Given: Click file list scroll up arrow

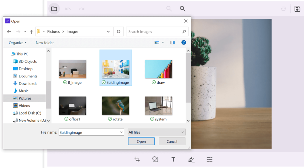Looking at the screenshot, I should [188, 51].
